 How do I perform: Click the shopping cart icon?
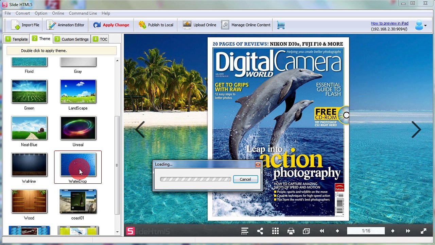pos(281,25)
